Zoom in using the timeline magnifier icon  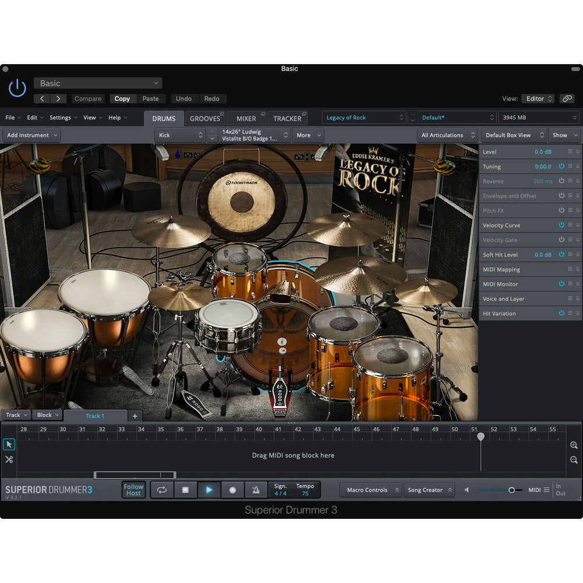pyautogui.click(x=574, y=445)
